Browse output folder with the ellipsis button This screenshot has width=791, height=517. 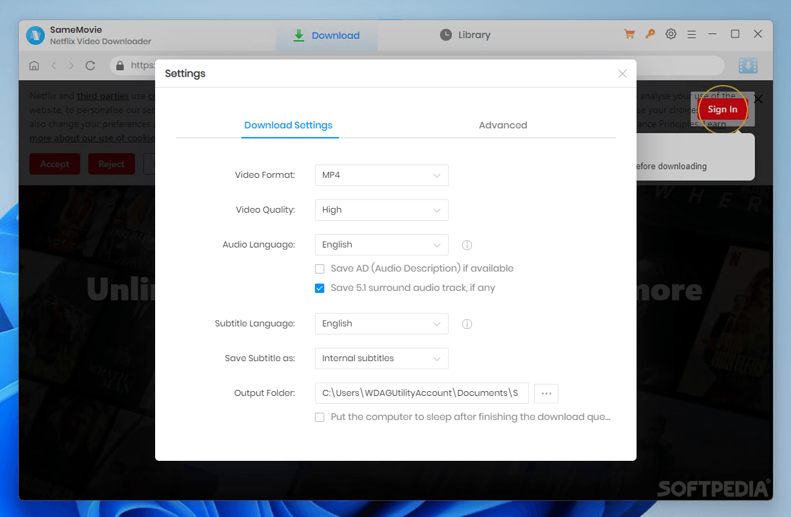546,393
